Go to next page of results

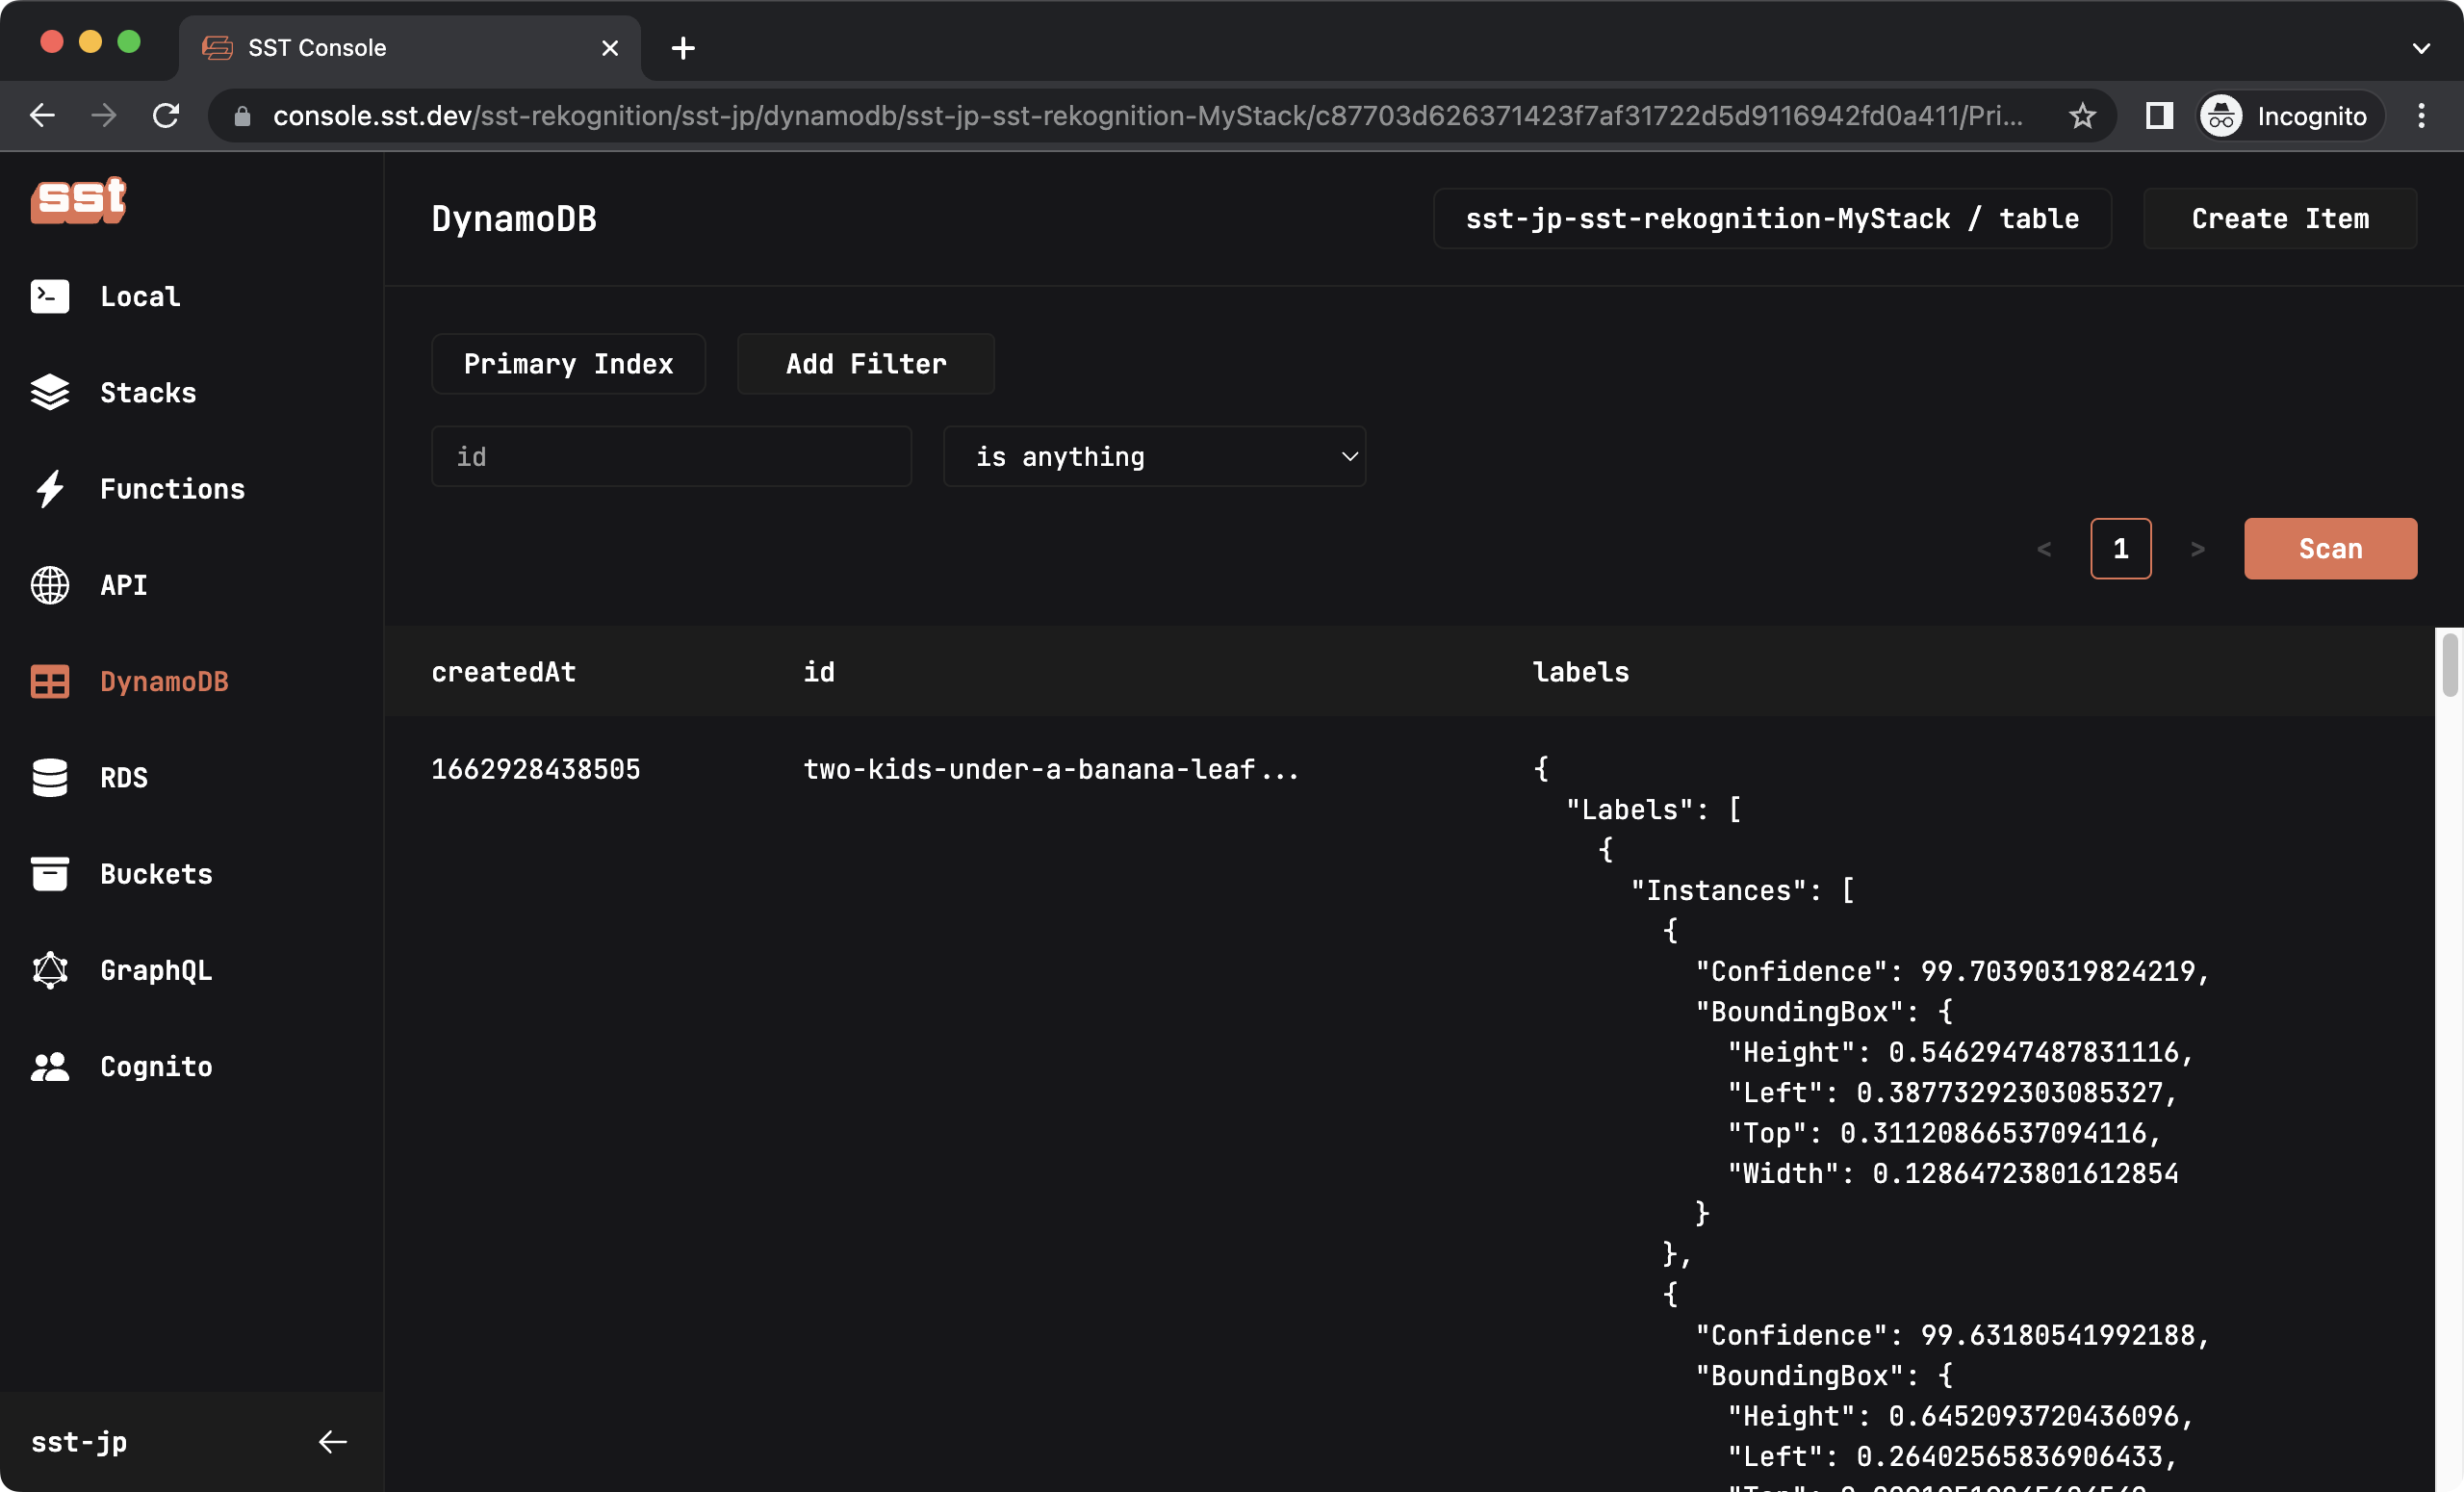[2197, 548]
